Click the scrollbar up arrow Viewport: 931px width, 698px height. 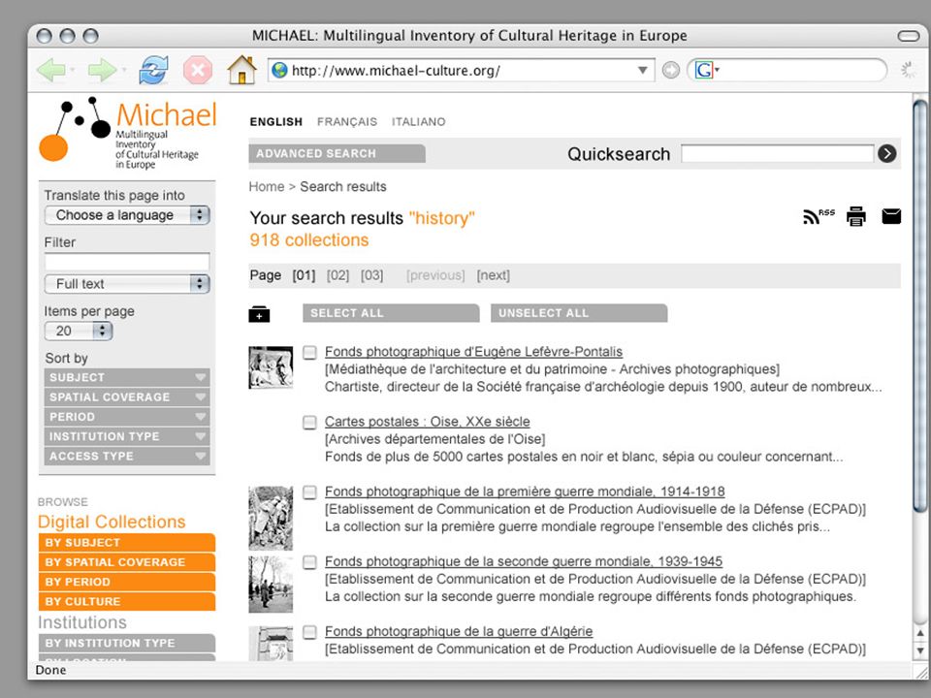(920, 633)
